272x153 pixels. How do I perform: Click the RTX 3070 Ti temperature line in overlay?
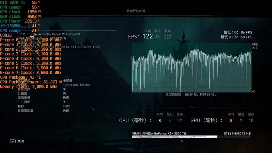(x=20, y=2)
